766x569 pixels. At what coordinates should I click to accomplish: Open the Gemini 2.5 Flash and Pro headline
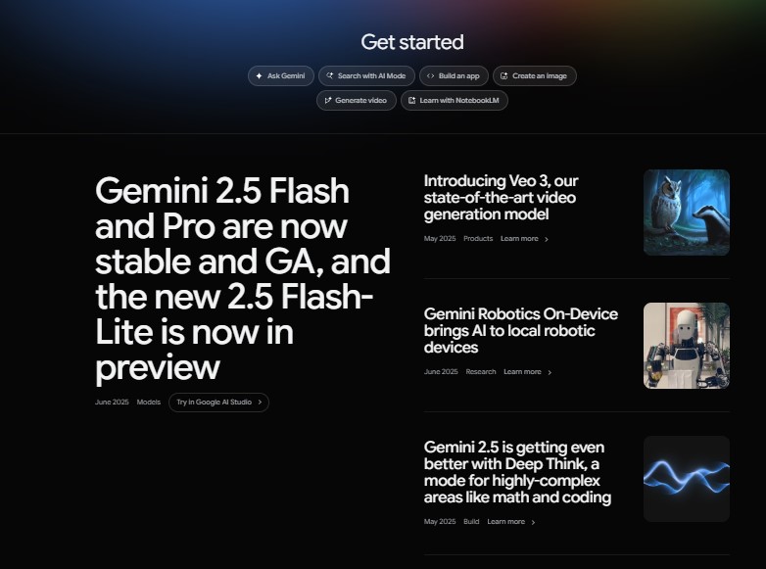pos(243,279)
